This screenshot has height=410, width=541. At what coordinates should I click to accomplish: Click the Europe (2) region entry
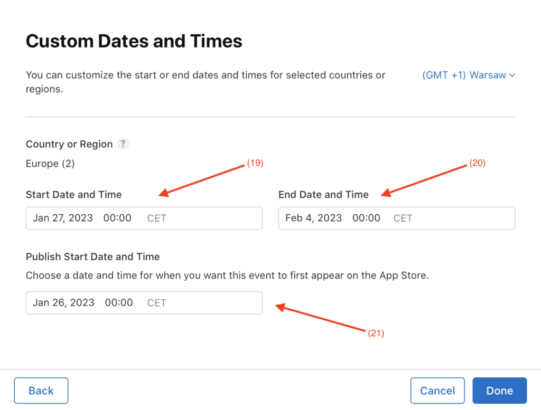click(x=50, y=164)
